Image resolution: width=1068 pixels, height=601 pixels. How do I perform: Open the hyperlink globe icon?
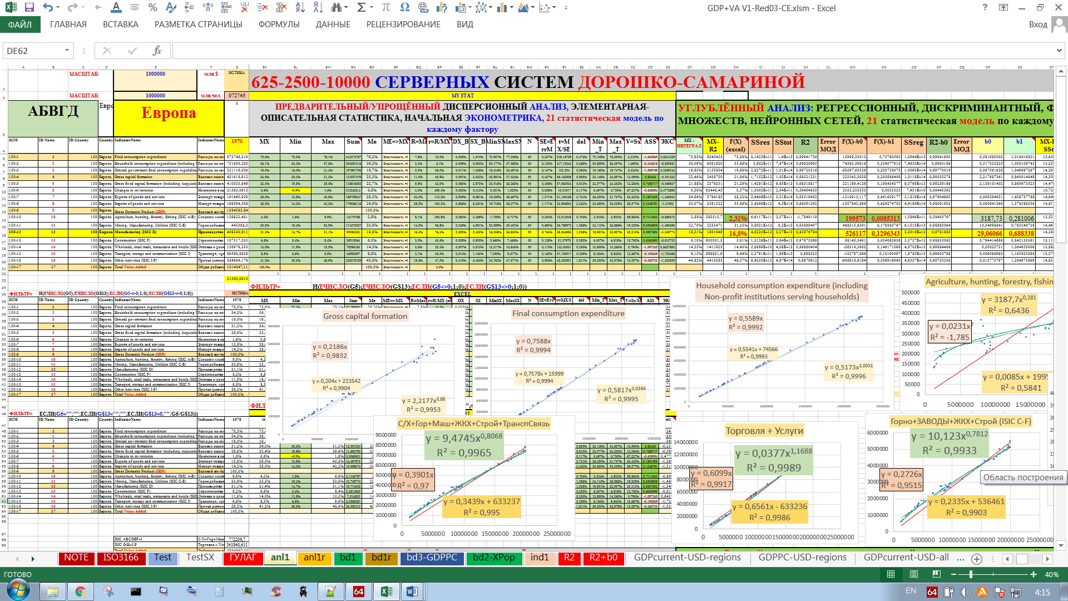pos(423,8)
